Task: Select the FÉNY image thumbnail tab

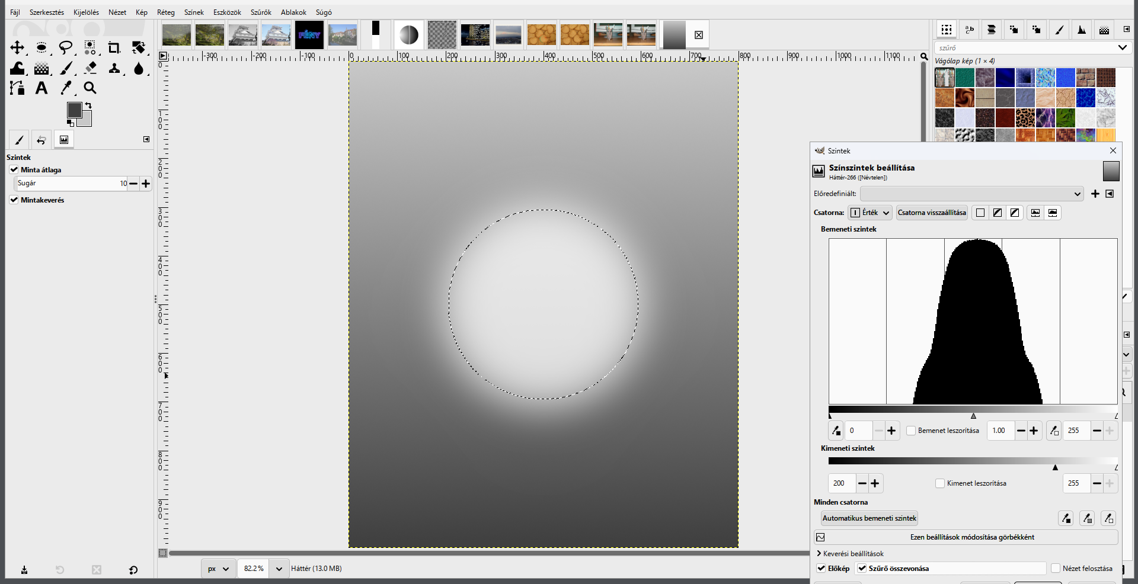Action: tap(309, 35)
